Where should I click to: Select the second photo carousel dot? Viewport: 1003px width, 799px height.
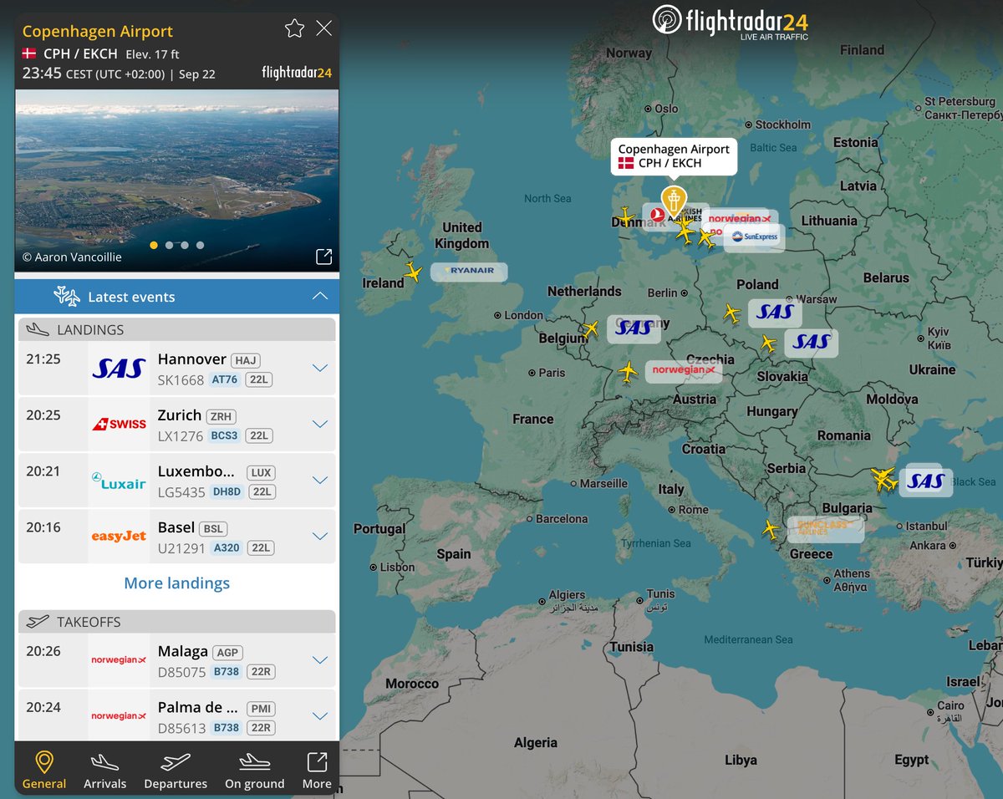pos(169,245)
